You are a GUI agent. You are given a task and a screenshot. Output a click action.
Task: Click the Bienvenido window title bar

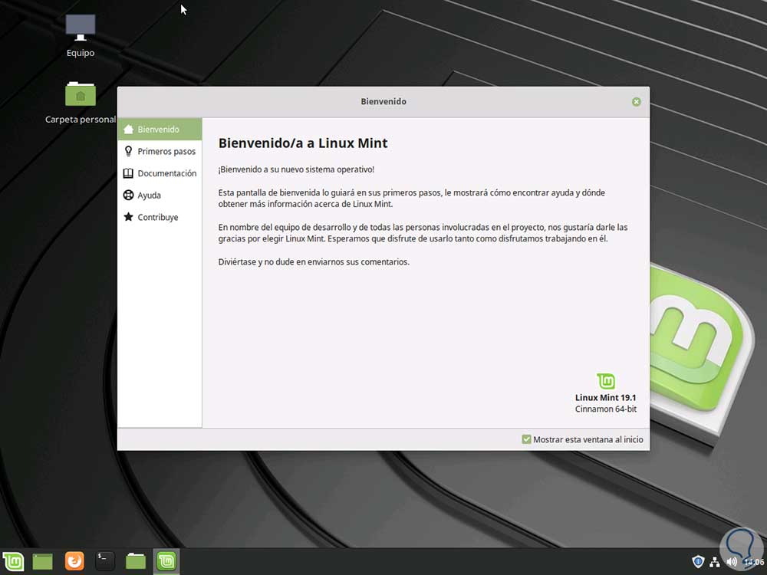(383, 102)
